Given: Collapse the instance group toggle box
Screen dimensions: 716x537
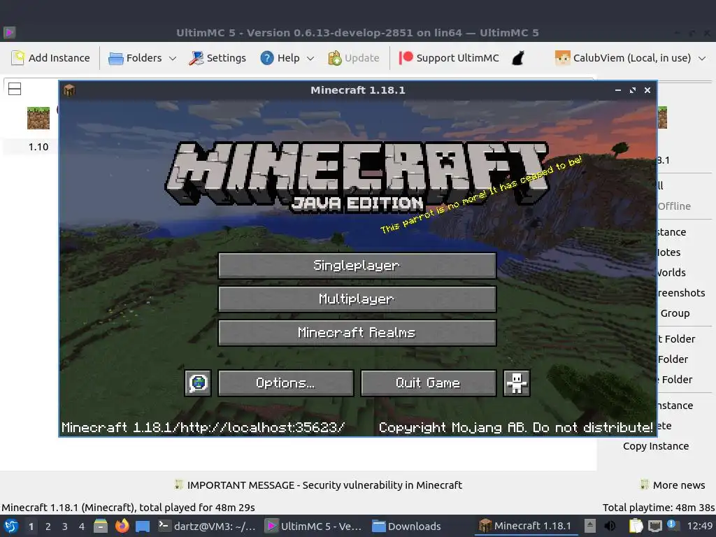Looking at the screenshot, I should click(15, 89).
